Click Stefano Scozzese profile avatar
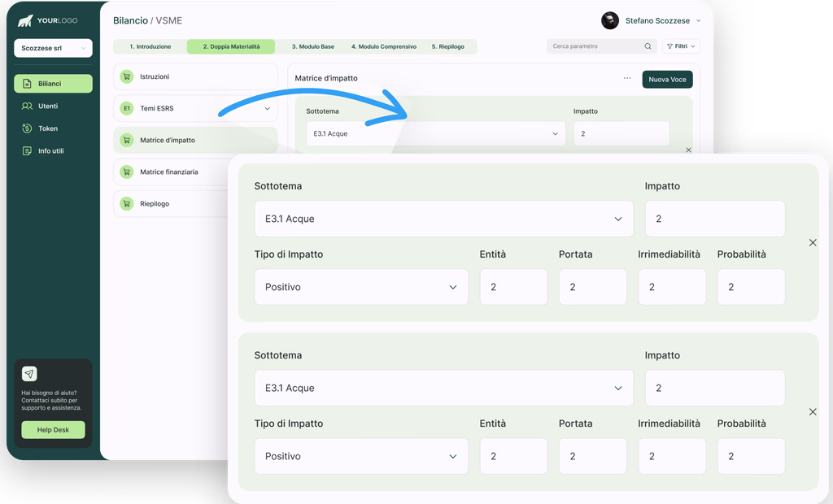This screenshot has width=833, height=504. pyautogui.click(x=609, y=20)
